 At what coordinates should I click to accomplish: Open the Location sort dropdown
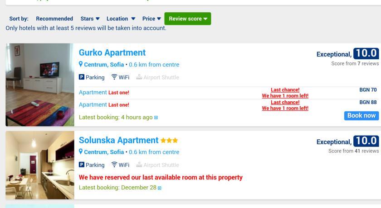tap(121, 19)
